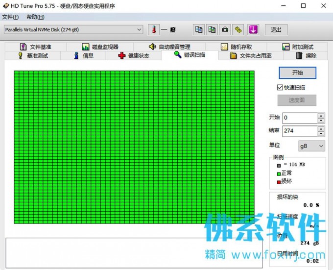Select the 错误扫描 tab
Viewport: 333px width, 270px height.
click(190, 55)
